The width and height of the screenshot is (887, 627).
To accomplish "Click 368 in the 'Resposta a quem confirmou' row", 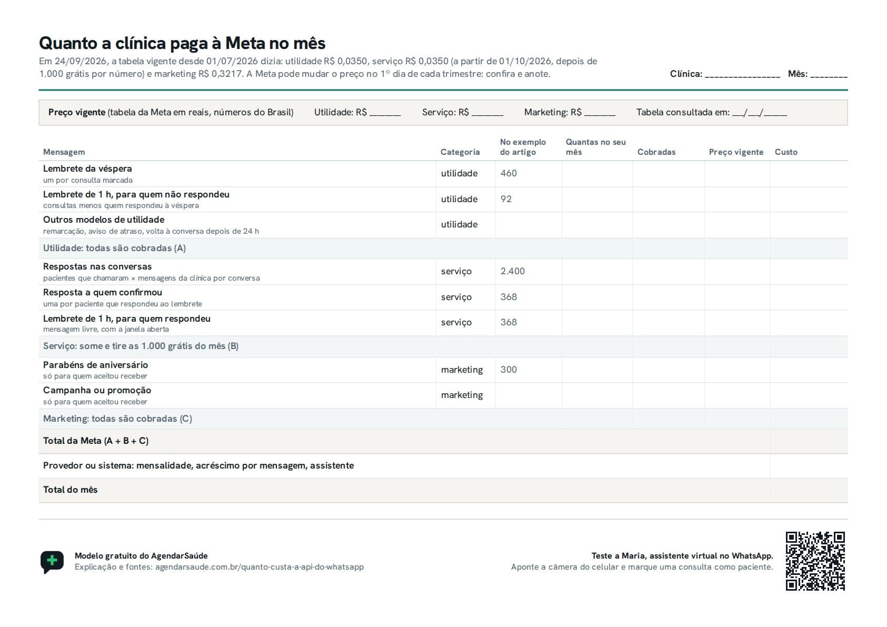I will pos(509,297).
